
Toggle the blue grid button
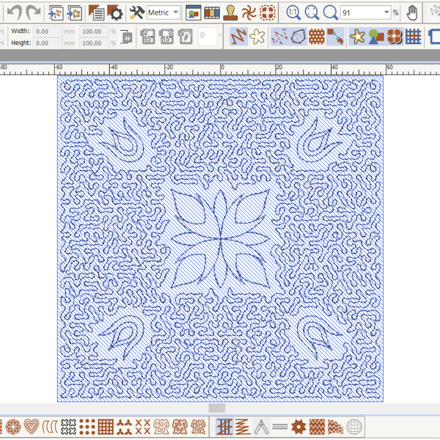coord(414,36)
